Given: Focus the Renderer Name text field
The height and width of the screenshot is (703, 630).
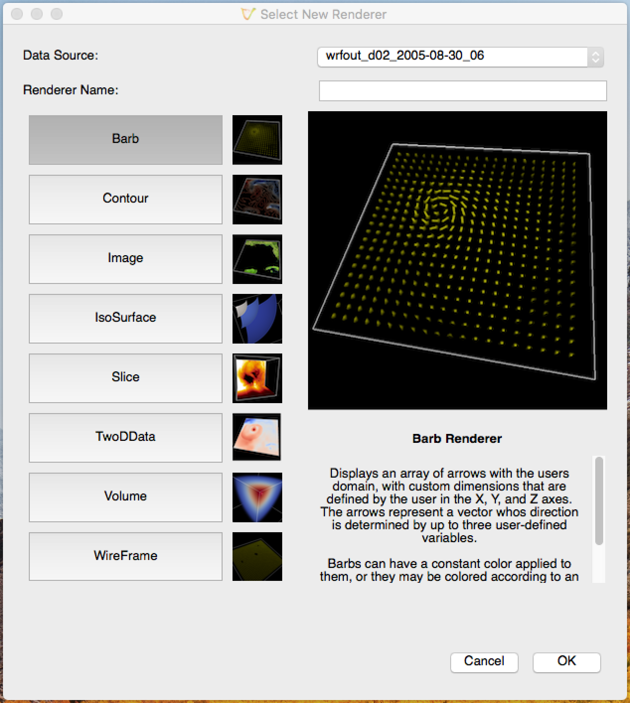Looking at the screenshot, I should click(463, 91).
